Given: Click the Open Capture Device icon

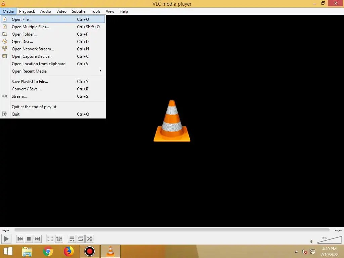Looking at the screenshot, I should point(5,56).
